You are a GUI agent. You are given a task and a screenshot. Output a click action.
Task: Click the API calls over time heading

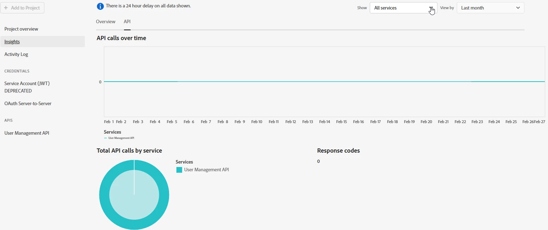[x=121, y=38]
